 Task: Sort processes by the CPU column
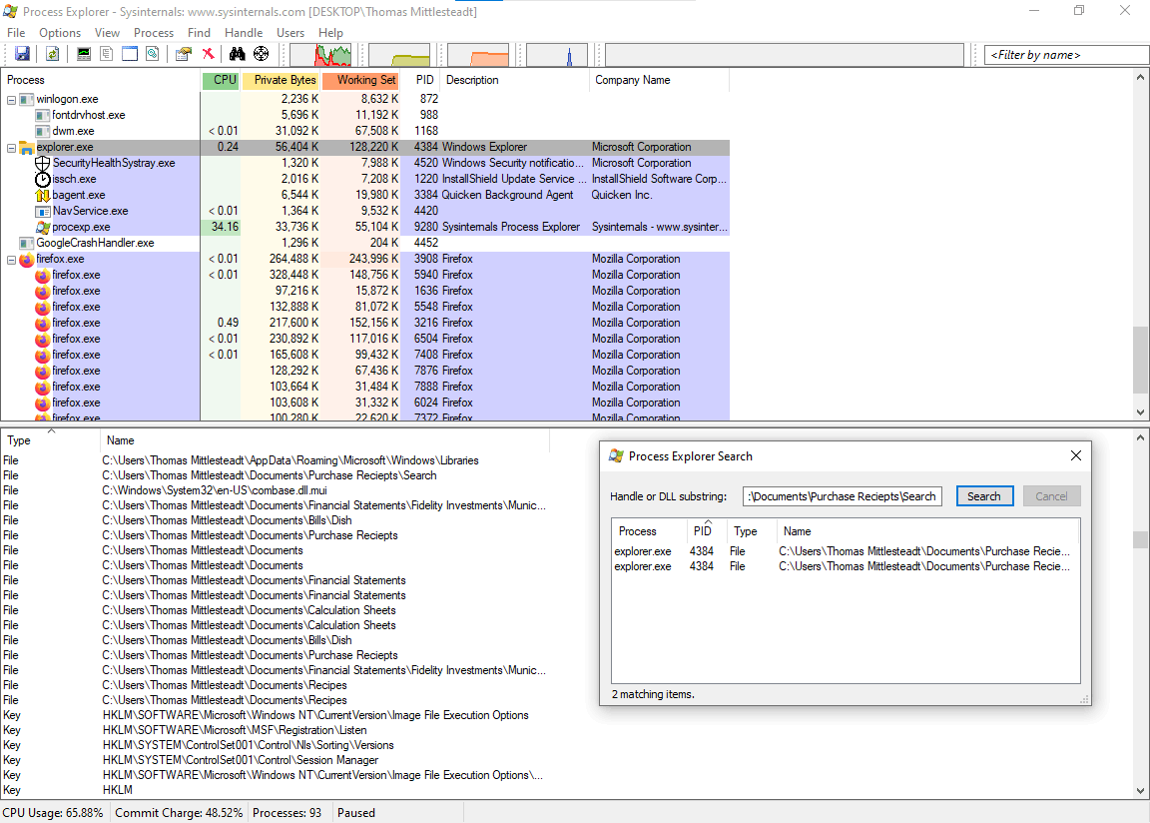coord(221,80)
